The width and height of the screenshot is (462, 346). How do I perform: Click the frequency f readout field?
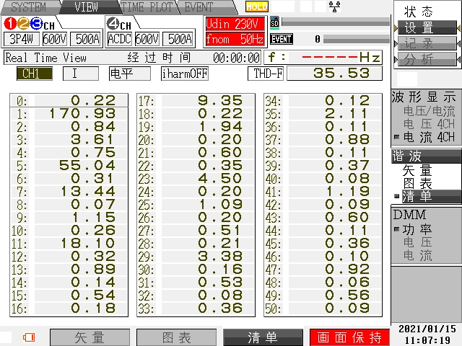click(323, 58)
